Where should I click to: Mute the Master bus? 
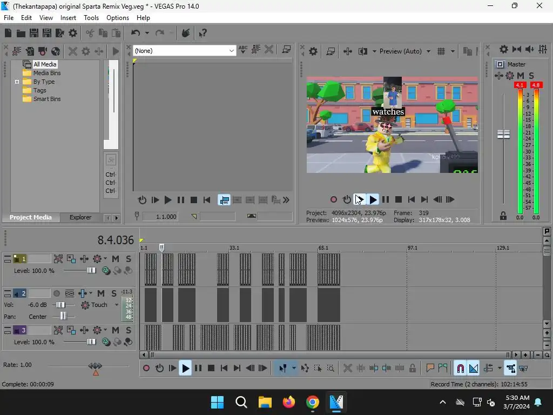521,76
